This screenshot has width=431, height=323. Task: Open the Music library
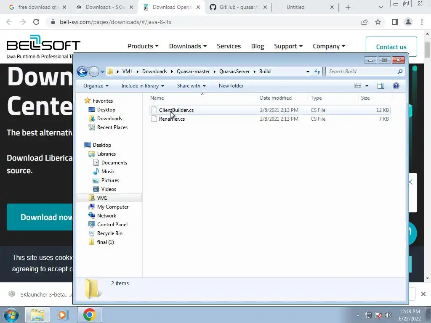(x=108, y=172)
